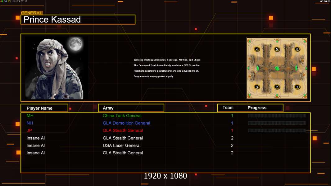
Task: Click the MH loading progress bar
Action: (x=277, y=115)
